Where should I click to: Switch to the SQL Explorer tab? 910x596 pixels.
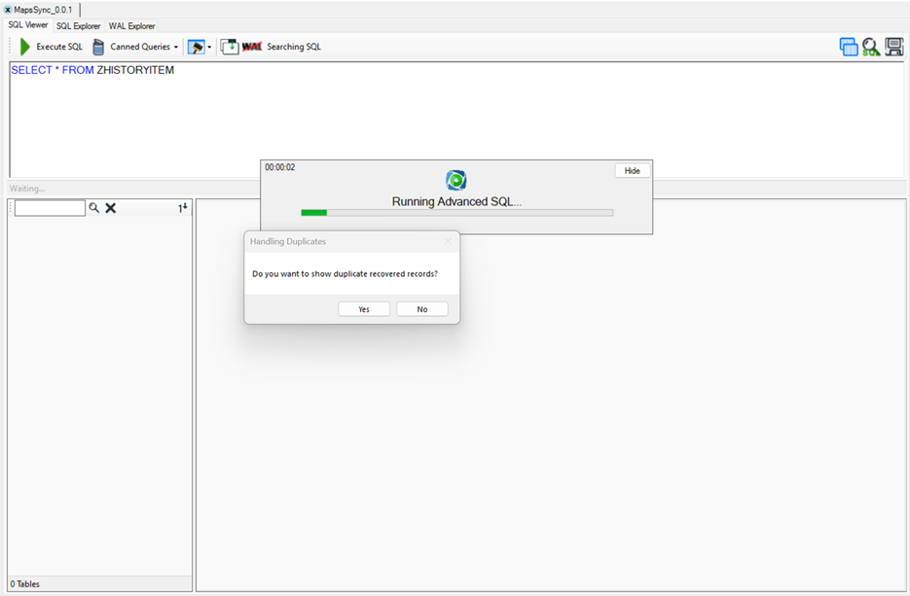78,26
